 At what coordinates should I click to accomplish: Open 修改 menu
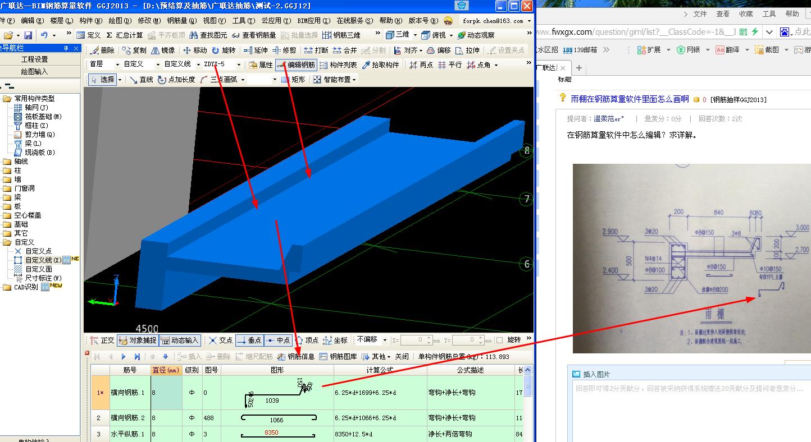[149, 21]
